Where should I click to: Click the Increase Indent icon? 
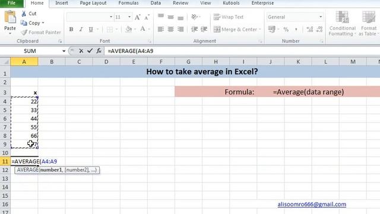coord(204,29)
